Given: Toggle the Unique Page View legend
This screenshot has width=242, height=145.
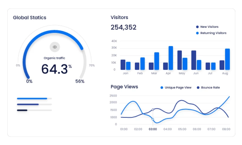Looking at the screenshot, I should [162, 88].
